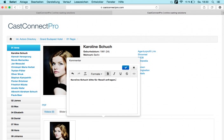The image size is (224, 140).
Task: Toggle strikethrough formatting in the comment
Action: coord(127,74)
